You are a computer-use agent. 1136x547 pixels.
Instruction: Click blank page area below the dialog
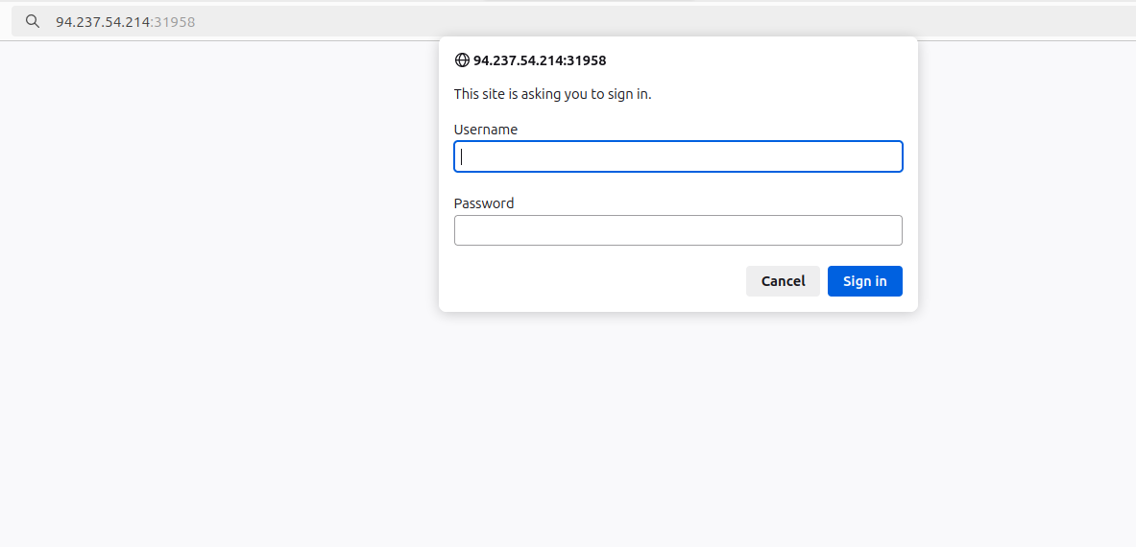(x=672, y=432)
